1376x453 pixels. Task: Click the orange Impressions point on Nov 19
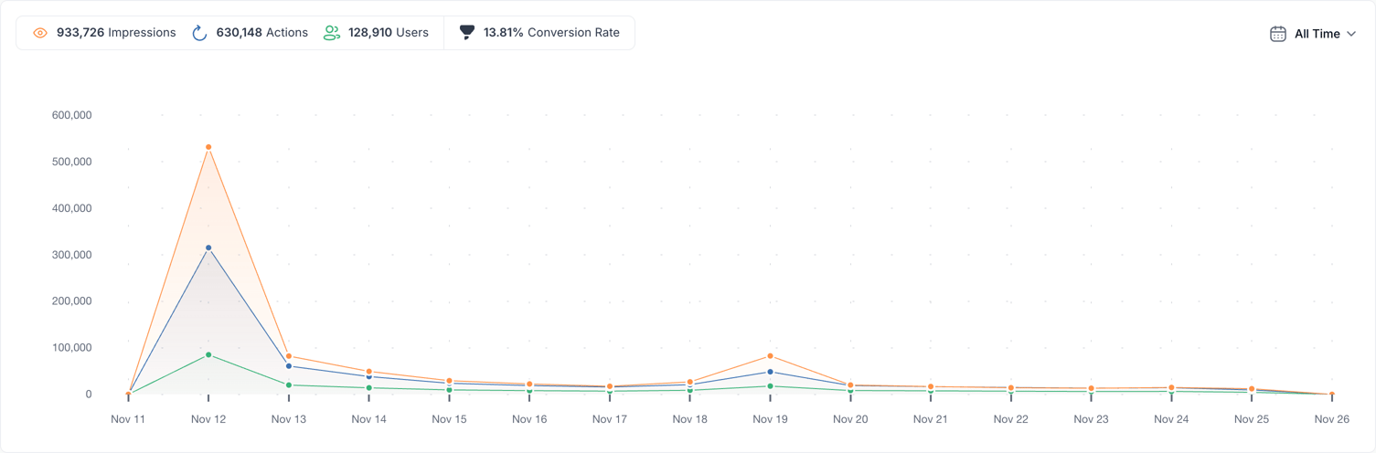click(770, 356)
